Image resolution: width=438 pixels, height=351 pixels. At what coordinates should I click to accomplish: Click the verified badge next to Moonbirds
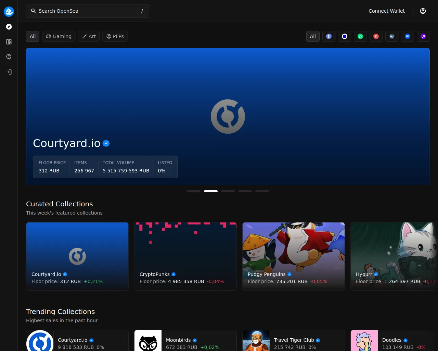tap(195, 340)
